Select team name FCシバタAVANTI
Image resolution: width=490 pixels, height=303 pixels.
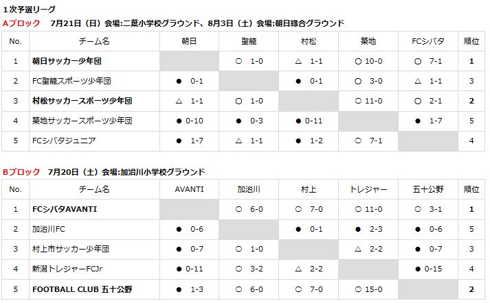[x=65, y=209]
